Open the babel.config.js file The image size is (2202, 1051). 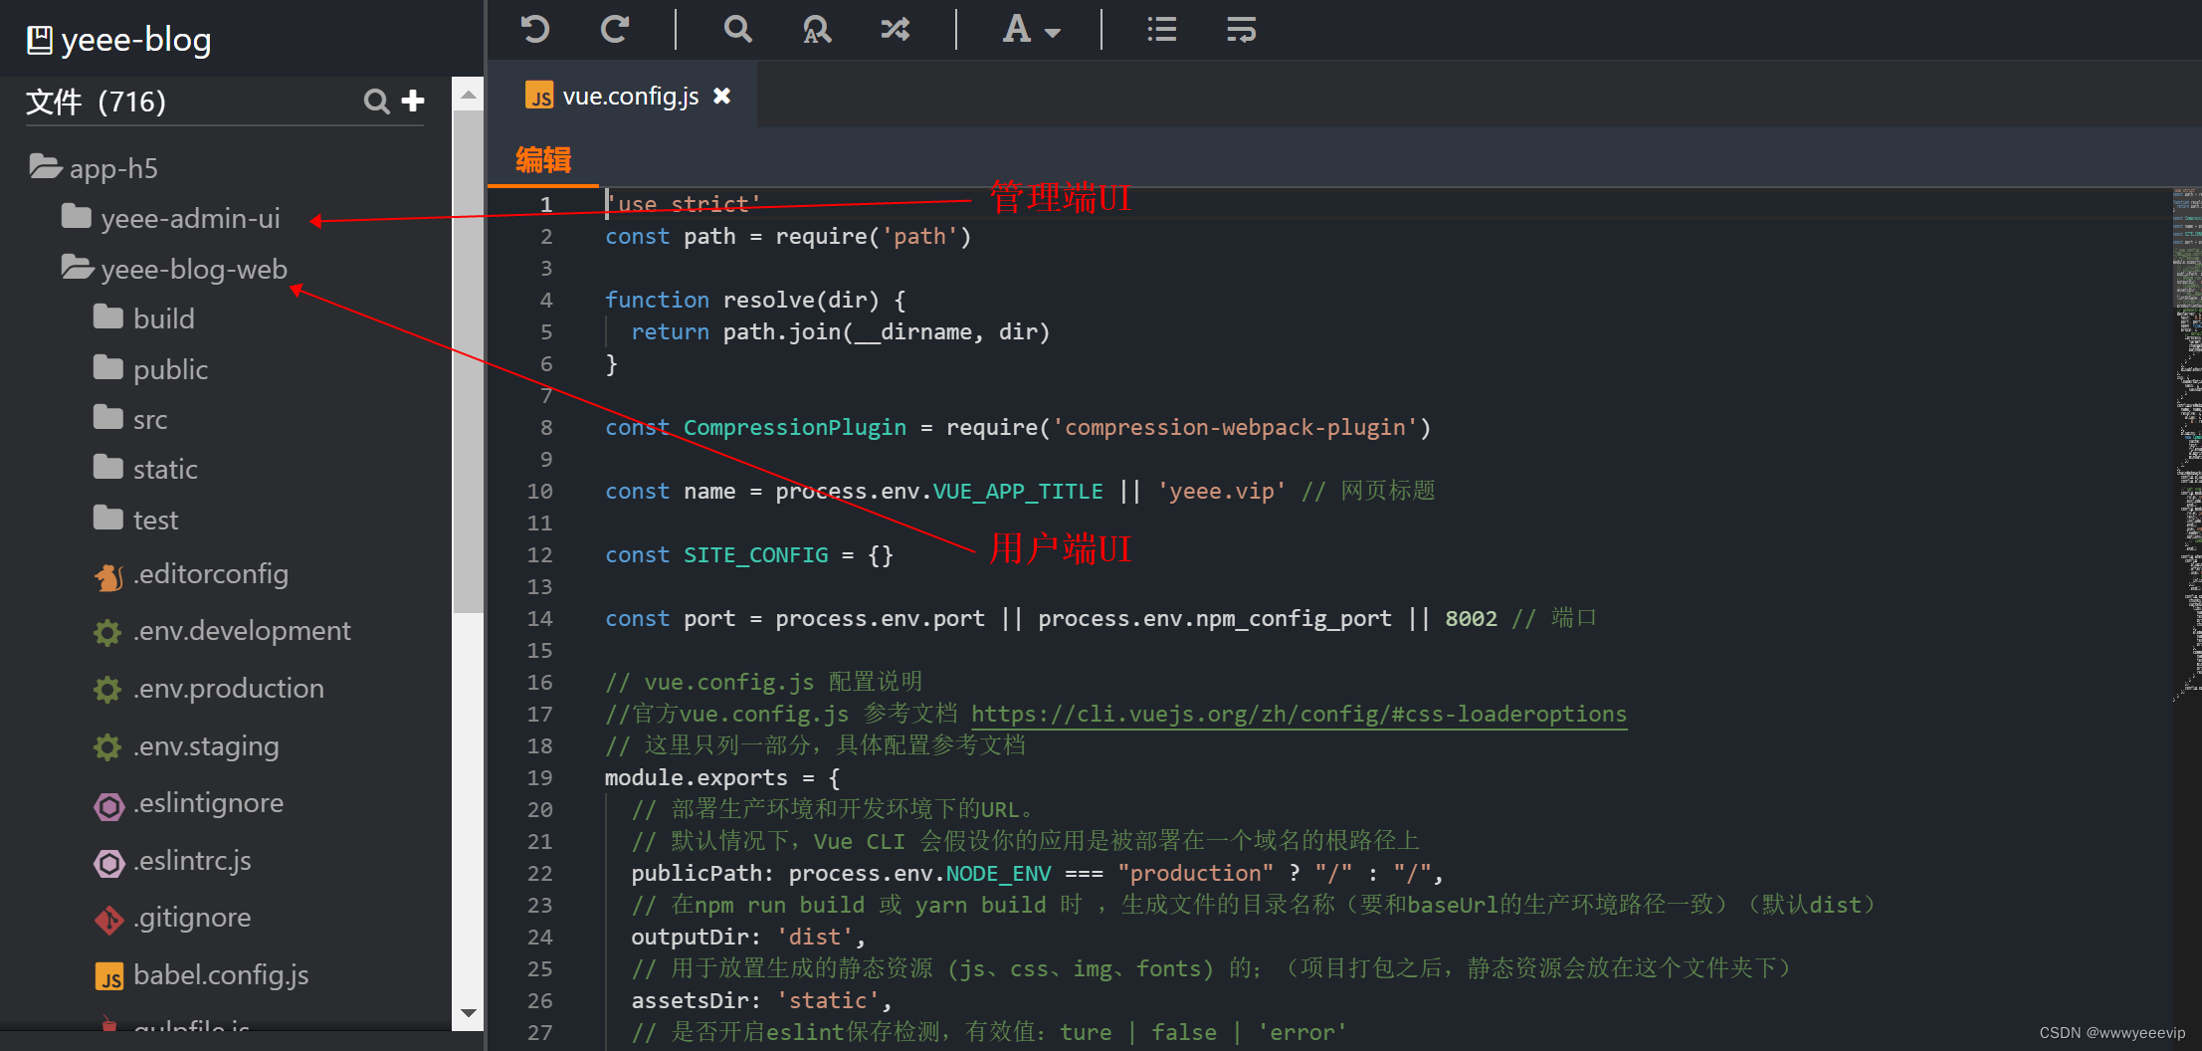tap(201, 975)
